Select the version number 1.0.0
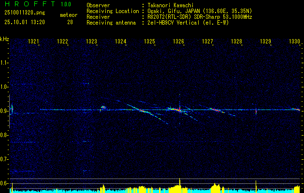This screenshot has height=193, width=304. (x=66, y=4)
